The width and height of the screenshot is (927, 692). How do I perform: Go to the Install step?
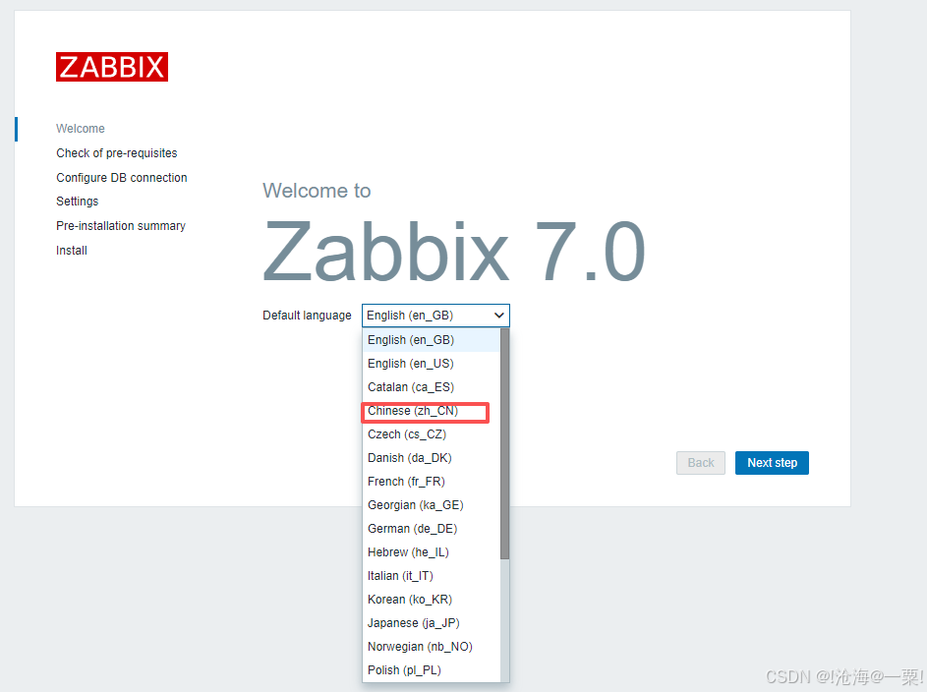72,251
